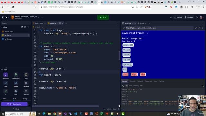This screenshot has width=206, height=116.
Task: Click the Apple ][ button in webview
Action: coord(127,64)
